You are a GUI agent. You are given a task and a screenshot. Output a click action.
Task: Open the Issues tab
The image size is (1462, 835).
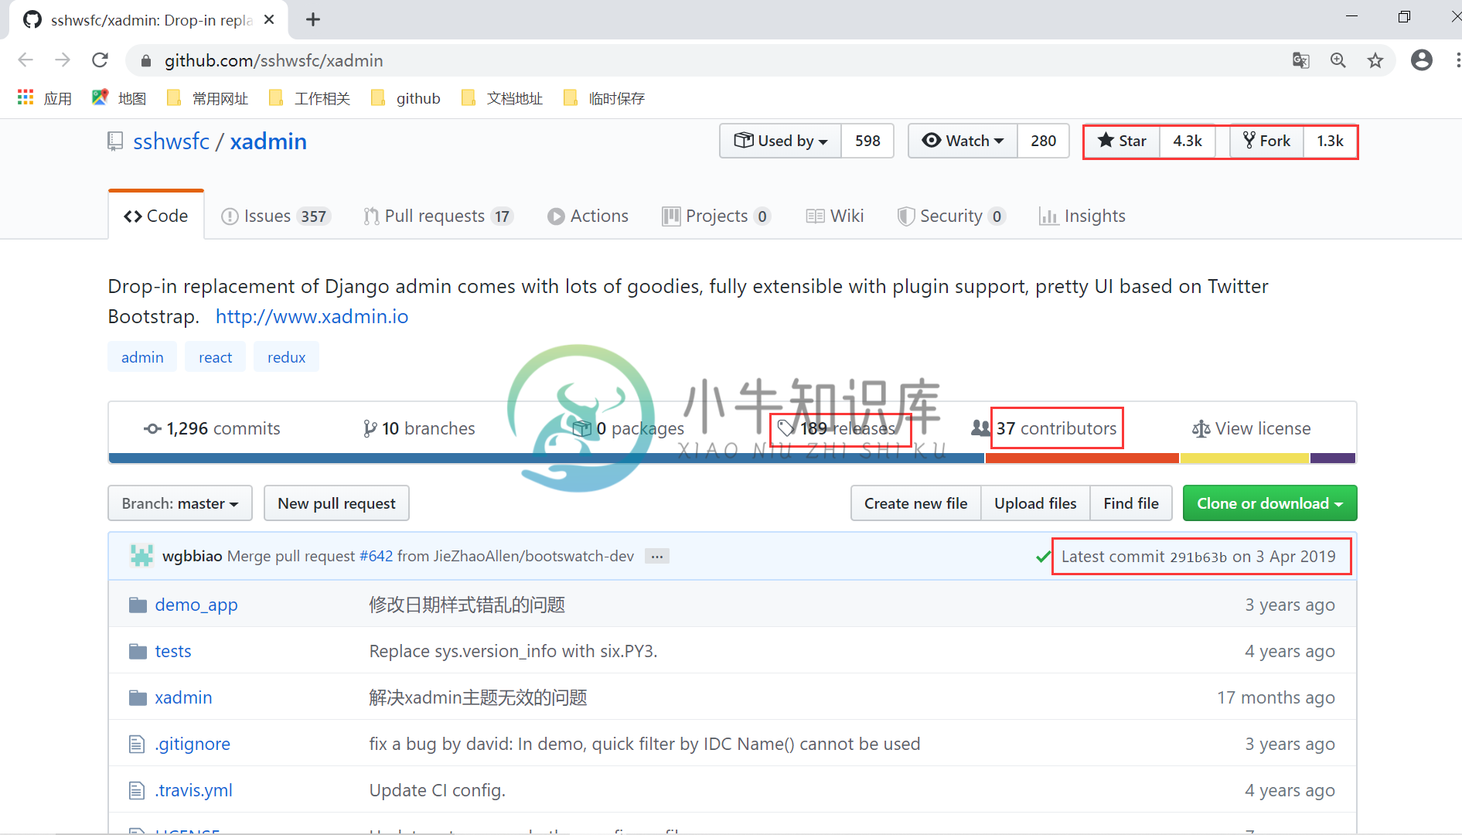[x=276, y=216]
